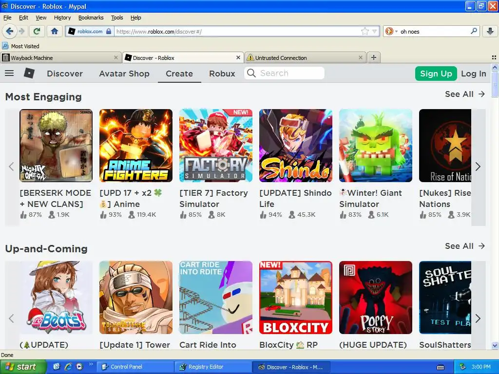The width and height of the screenshot is (499, 374).
Task: Open the BloxCity game thumbnail
Action: 296,298
